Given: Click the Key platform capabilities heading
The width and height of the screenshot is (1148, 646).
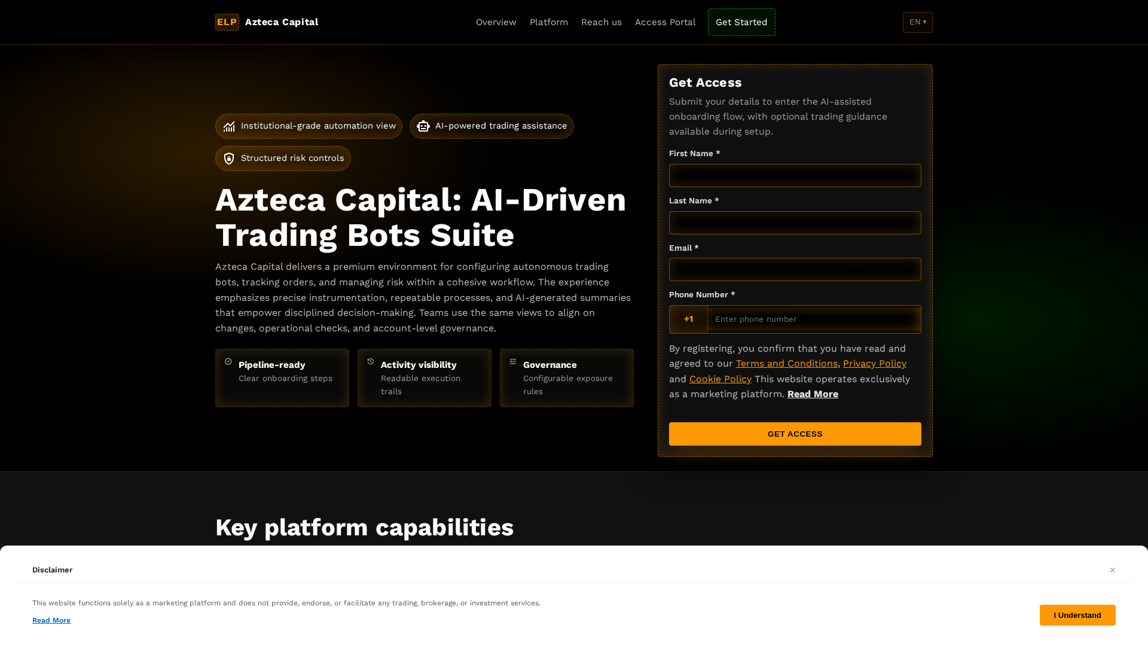Looking at the screenshot, I should click(x=364, y=528).
